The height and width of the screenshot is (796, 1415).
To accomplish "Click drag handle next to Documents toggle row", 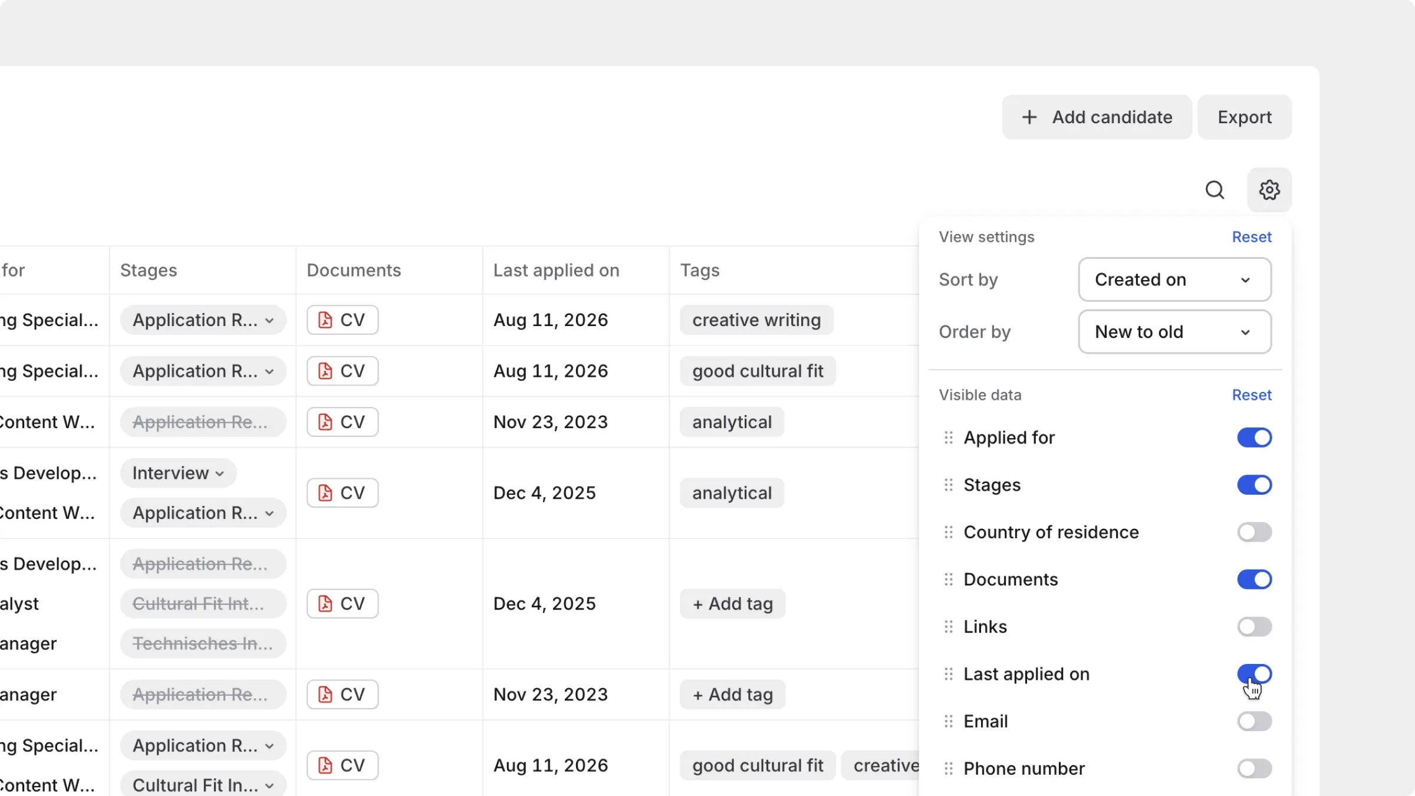I will coord(948,580).
